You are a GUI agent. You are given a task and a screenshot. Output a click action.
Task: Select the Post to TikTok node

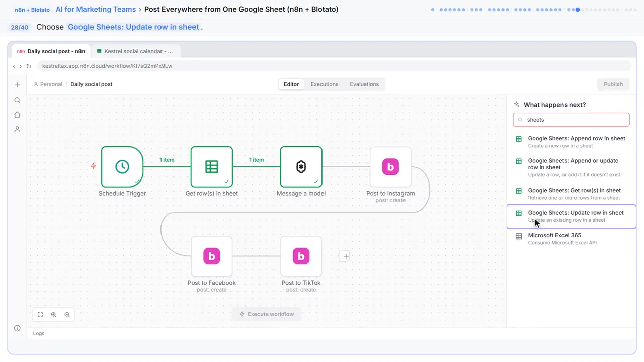tap(301, 256)
